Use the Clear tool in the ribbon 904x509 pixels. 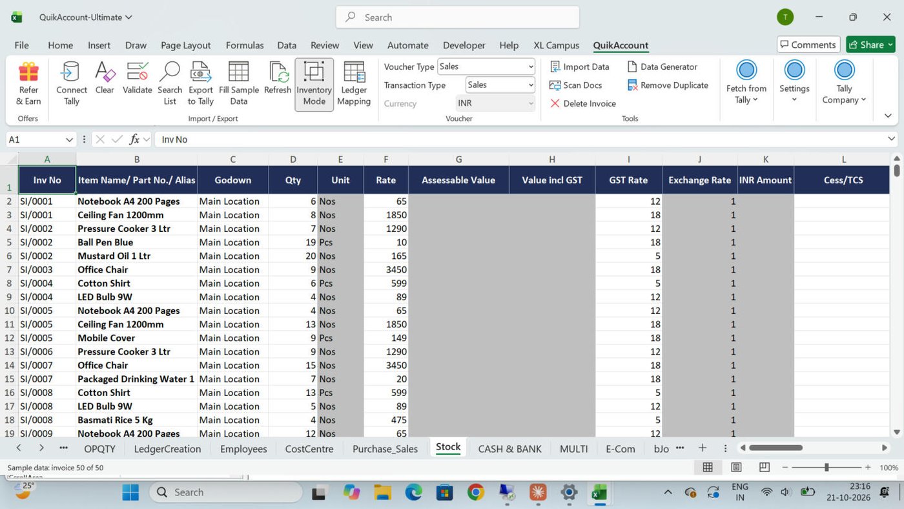(x=105, y=78)
